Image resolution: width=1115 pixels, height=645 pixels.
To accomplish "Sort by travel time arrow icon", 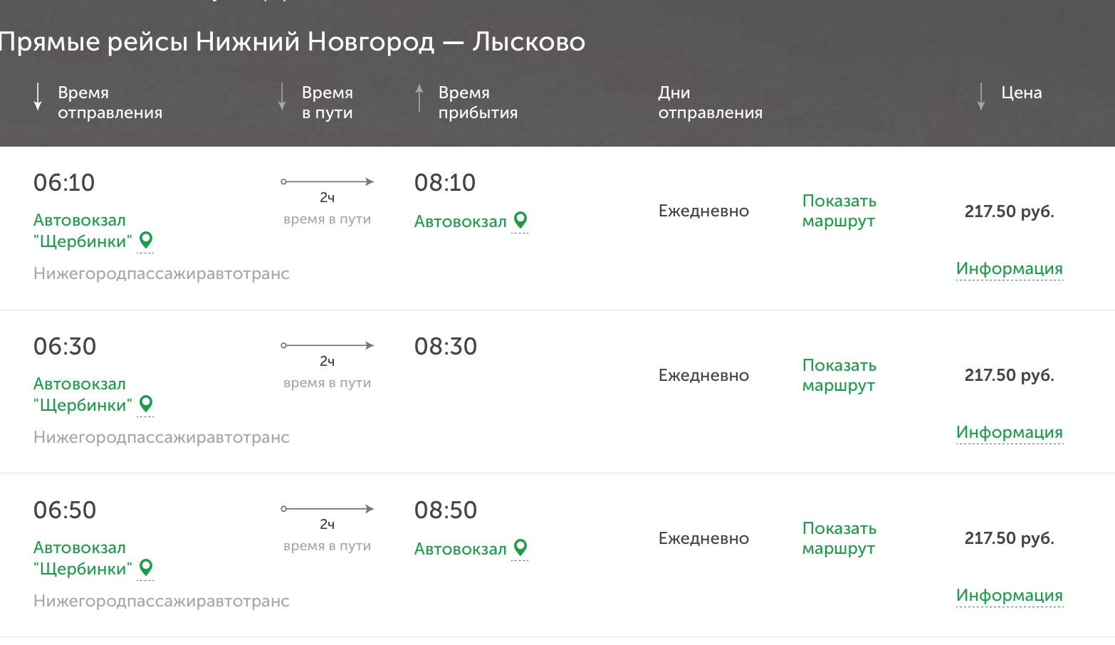I will click(282, 98).
